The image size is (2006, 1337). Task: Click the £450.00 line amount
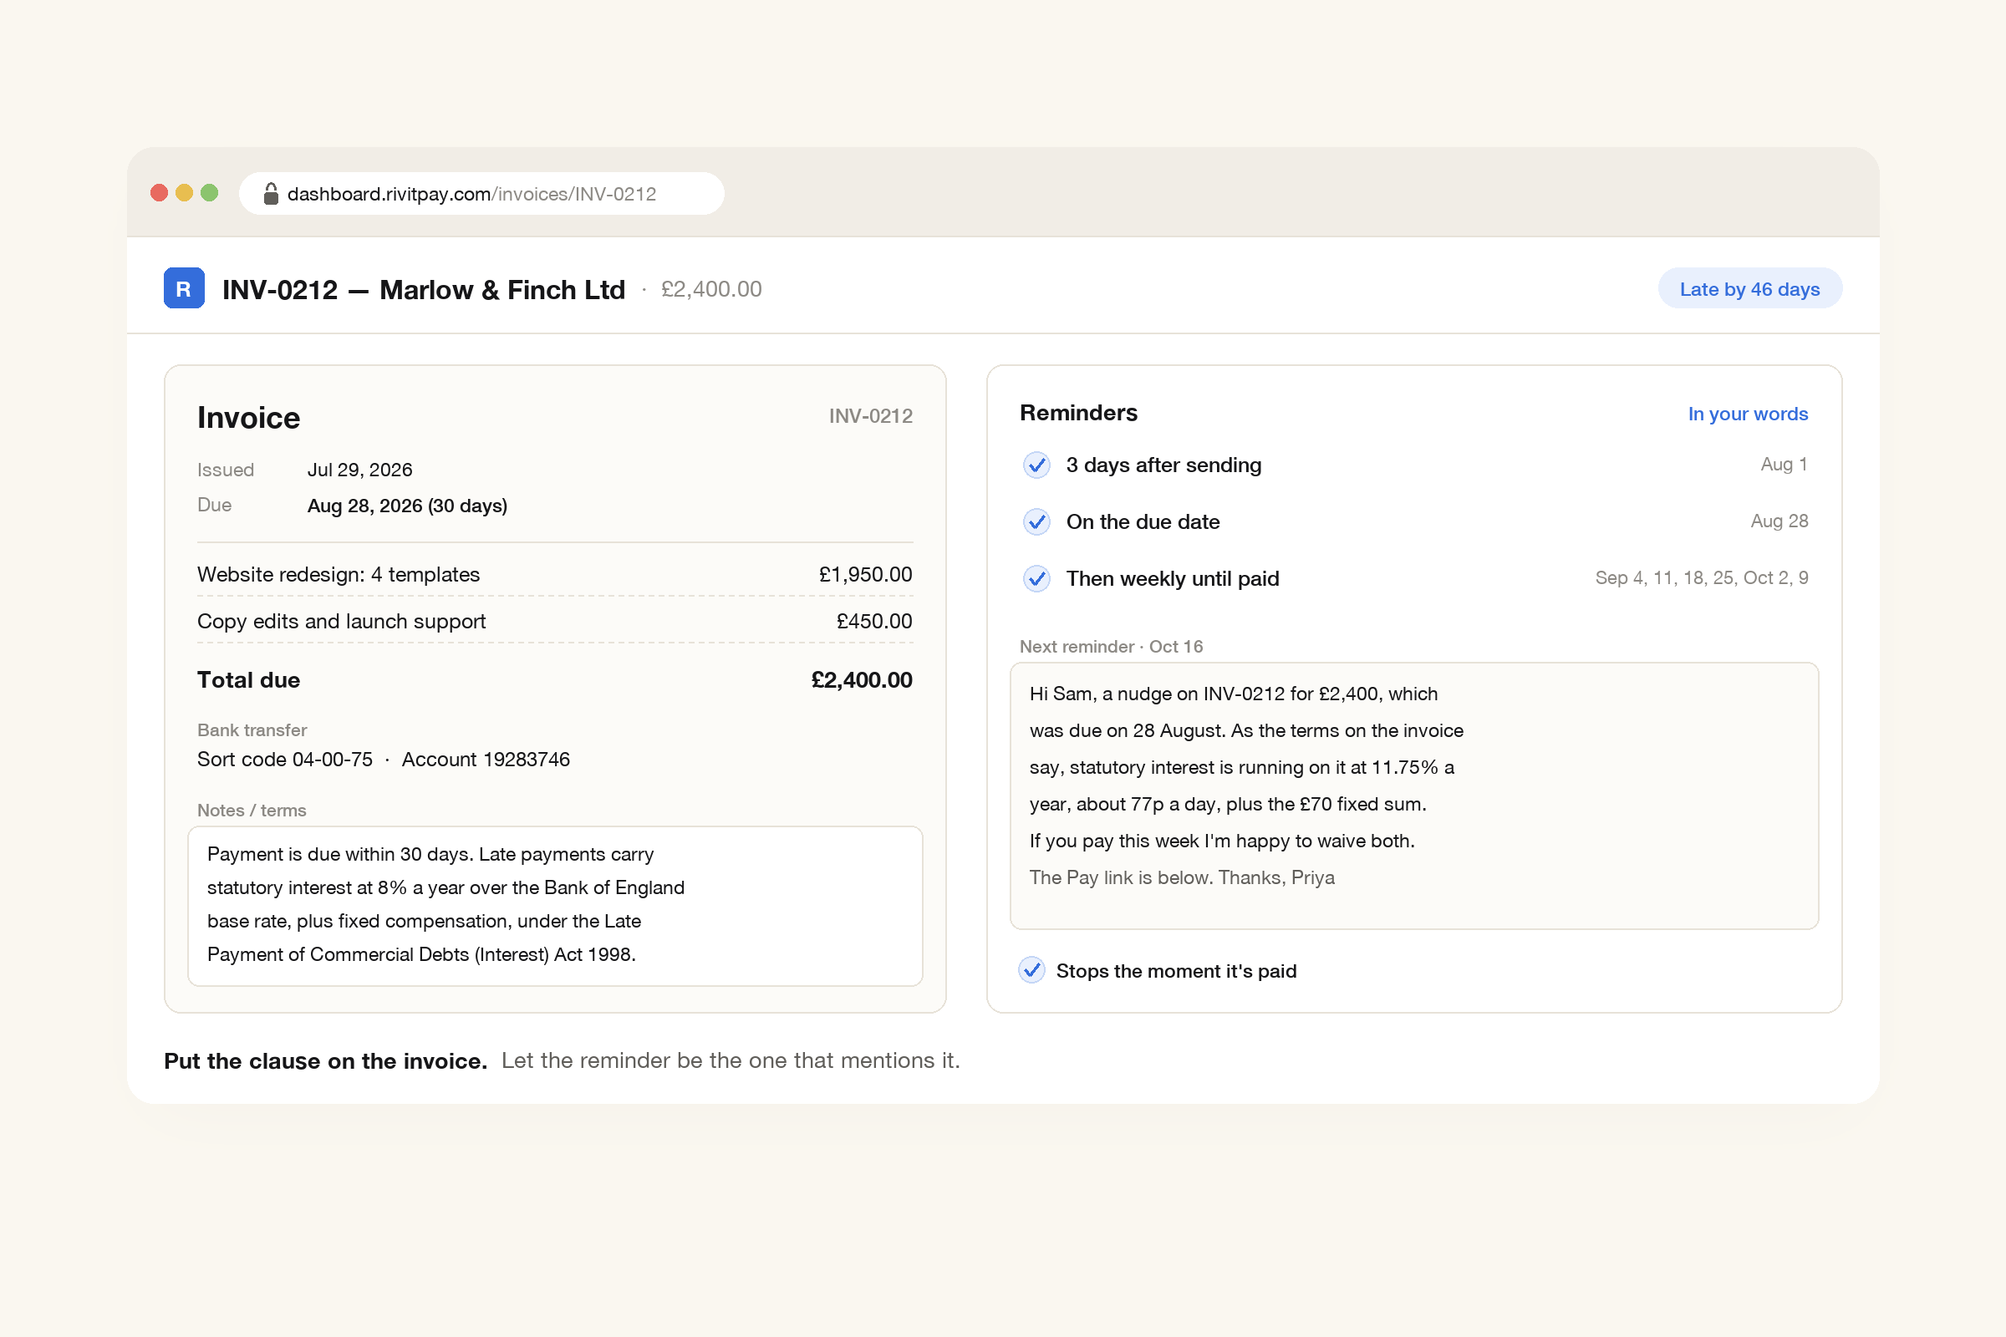[874, 622]
